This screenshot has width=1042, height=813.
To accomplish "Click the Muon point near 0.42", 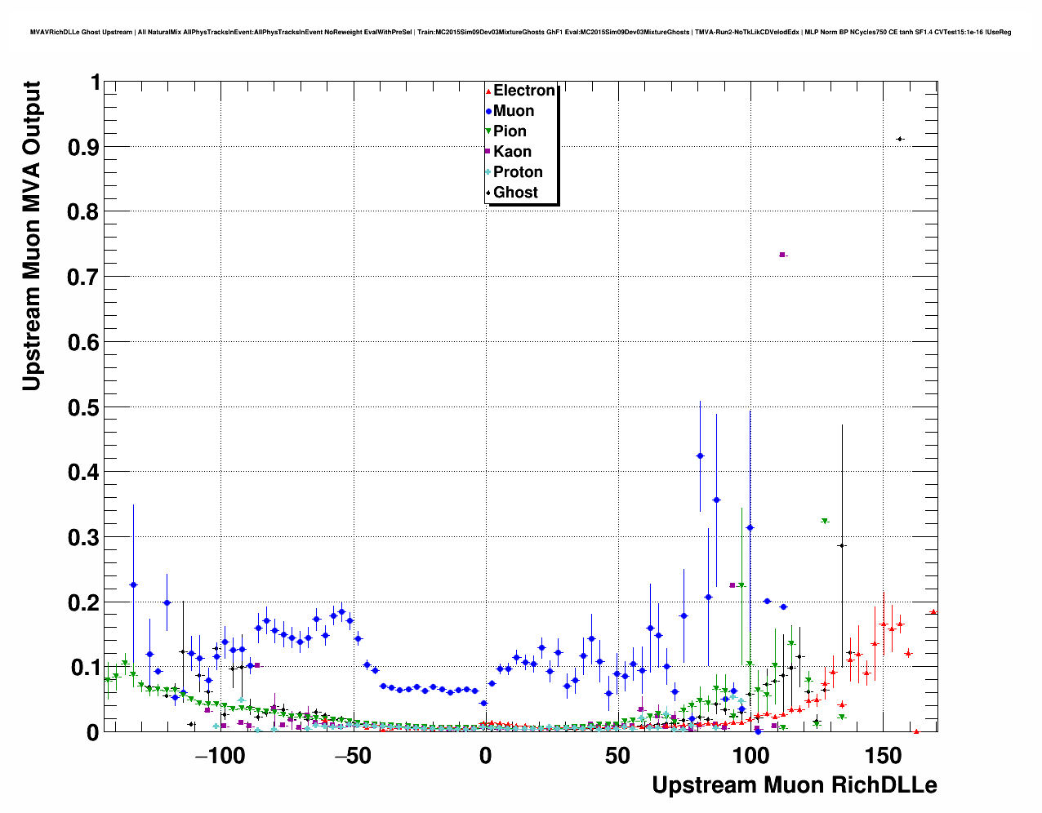I will tap(700, 455).
